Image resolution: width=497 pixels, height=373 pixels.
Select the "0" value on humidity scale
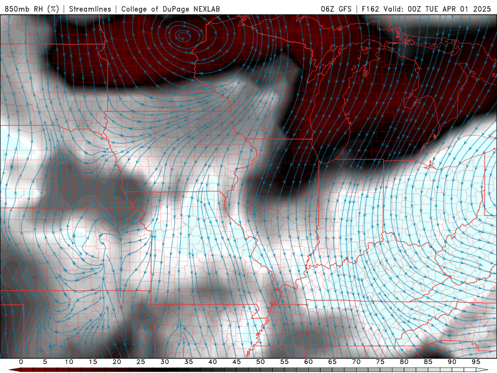tap(21, 362)
